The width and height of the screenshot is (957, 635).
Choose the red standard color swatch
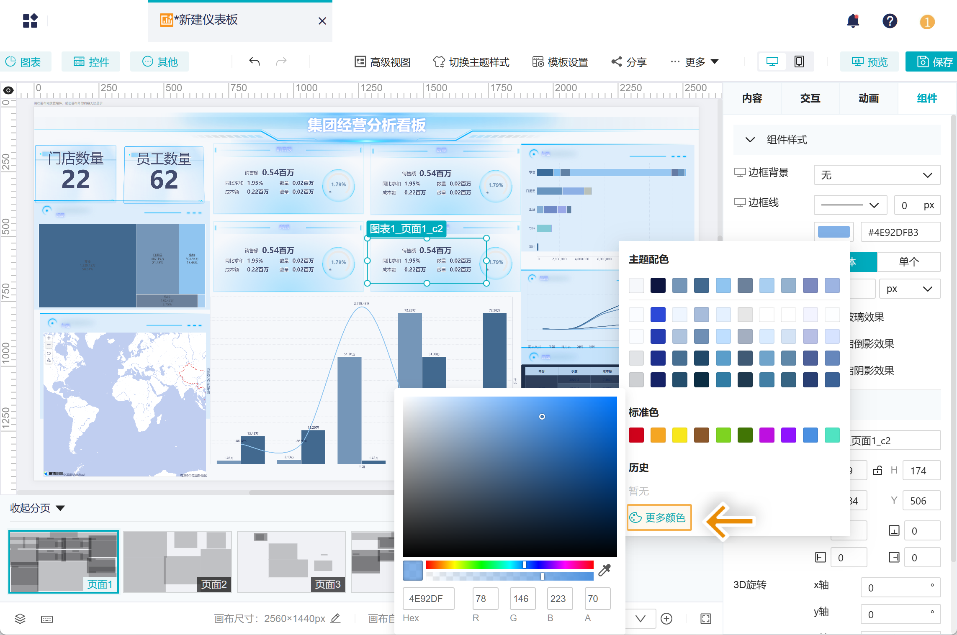[x=636, y=435]
